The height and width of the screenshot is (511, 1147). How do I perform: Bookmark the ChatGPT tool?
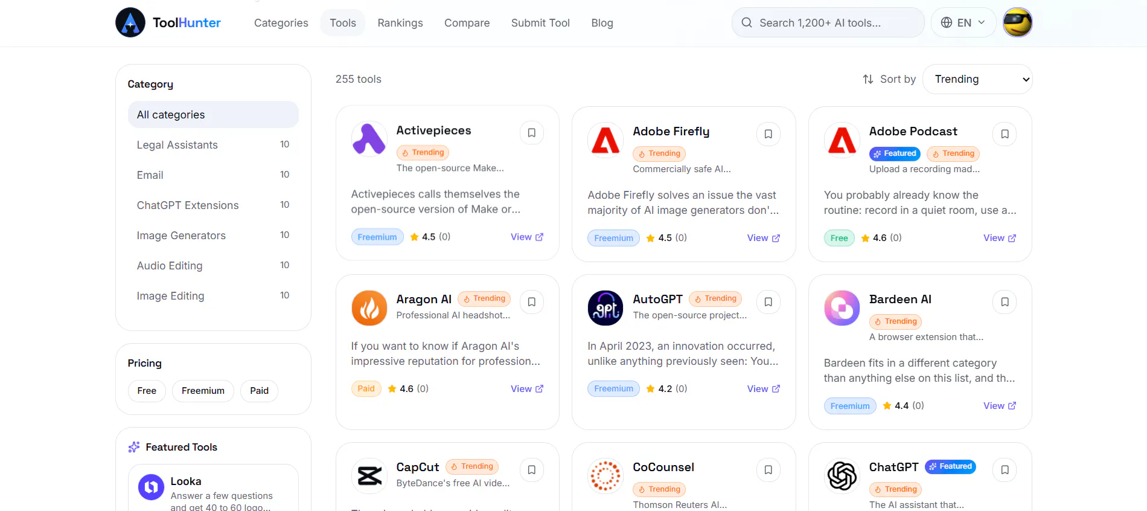click(1005, 470)
